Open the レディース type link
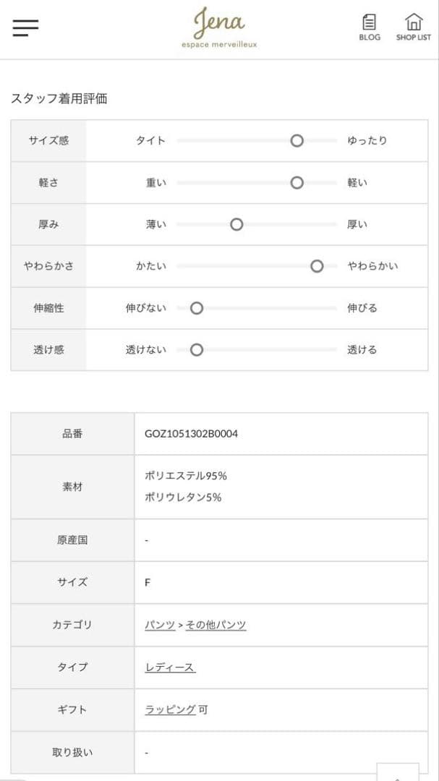 pyautogui.click(x=170, y=667)
